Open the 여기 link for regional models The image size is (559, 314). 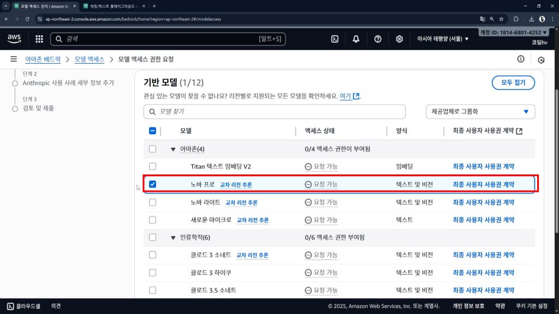tap(345, 96)
